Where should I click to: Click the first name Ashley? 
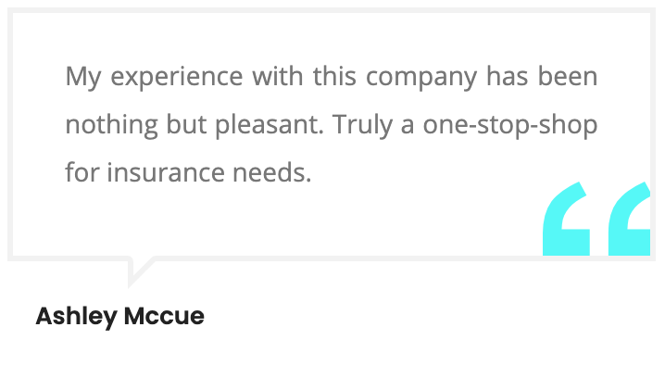[x=77, y=316]
